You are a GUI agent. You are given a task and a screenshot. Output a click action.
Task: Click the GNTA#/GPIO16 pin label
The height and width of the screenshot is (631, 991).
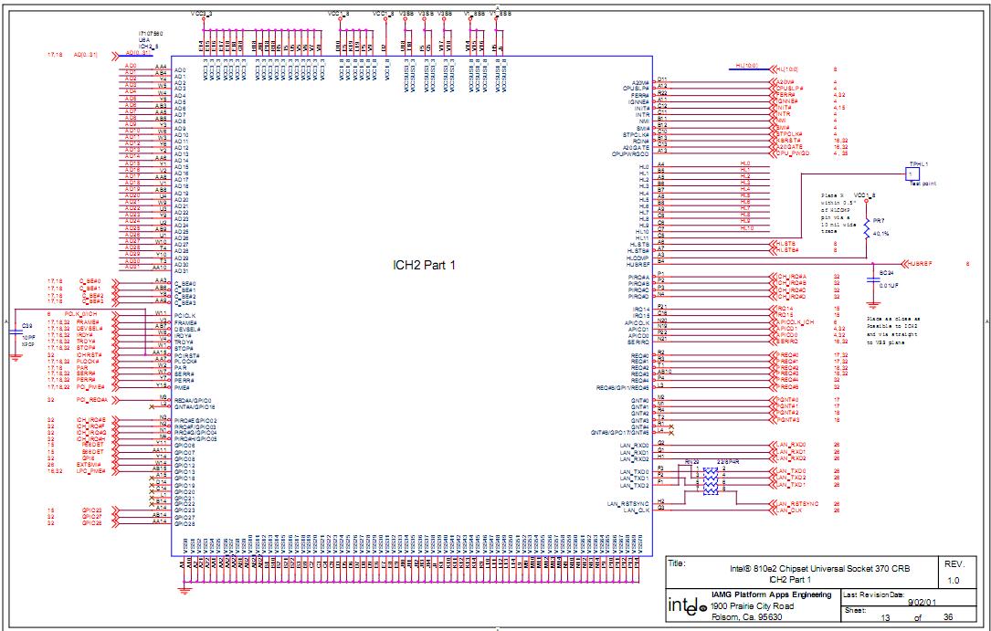195,406
